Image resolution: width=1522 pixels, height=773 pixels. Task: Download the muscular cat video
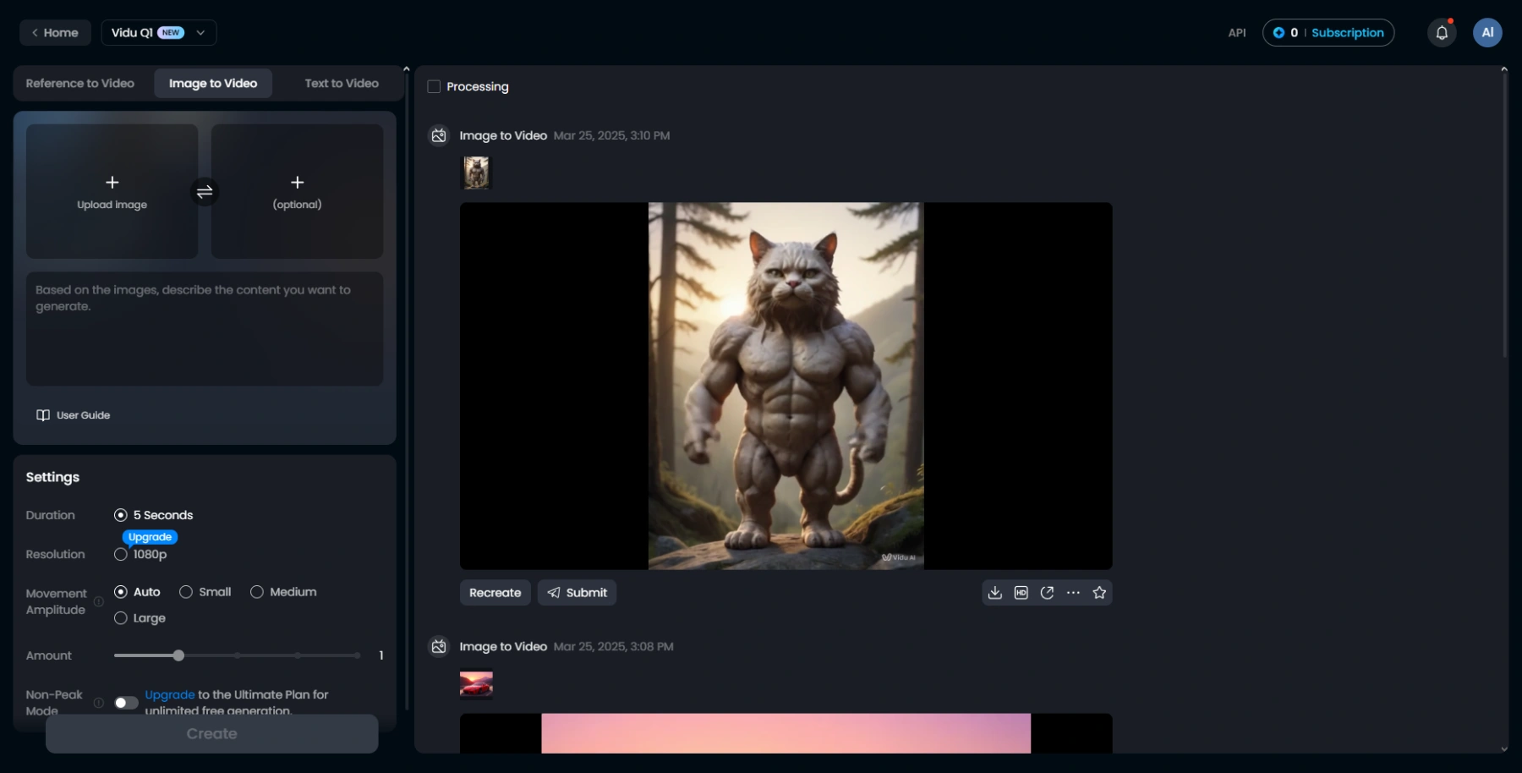[995, 593]
